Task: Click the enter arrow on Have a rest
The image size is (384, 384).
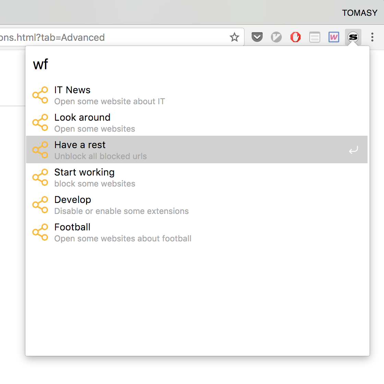Action: coord(353,150)
